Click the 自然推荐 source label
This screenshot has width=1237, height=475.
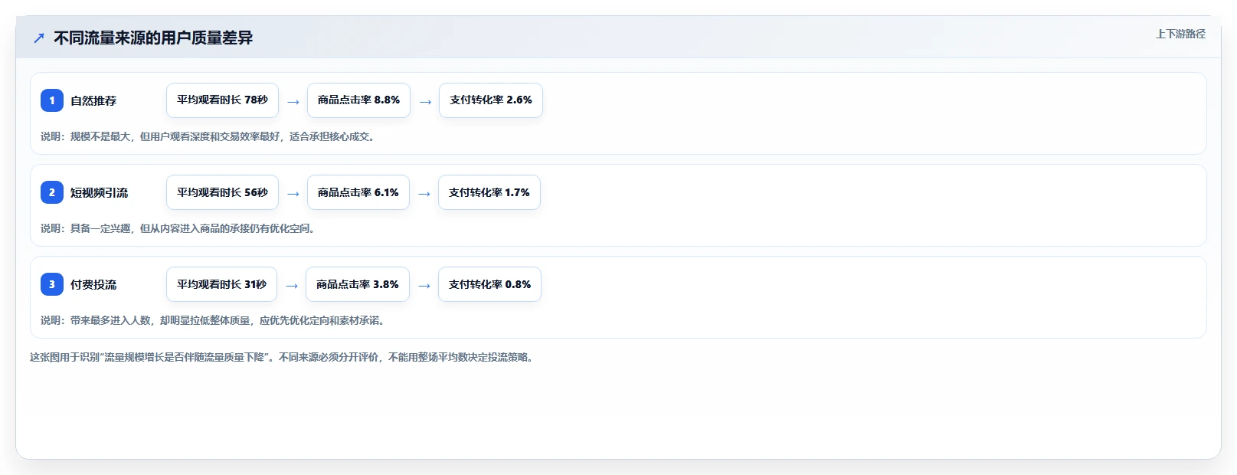[x=93, y=100]
